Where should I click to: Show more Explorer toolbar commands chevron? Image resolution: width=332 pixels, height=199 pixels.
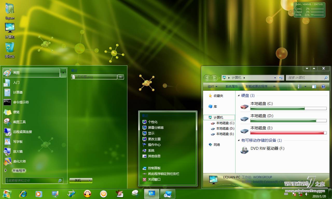pos(274,87)
